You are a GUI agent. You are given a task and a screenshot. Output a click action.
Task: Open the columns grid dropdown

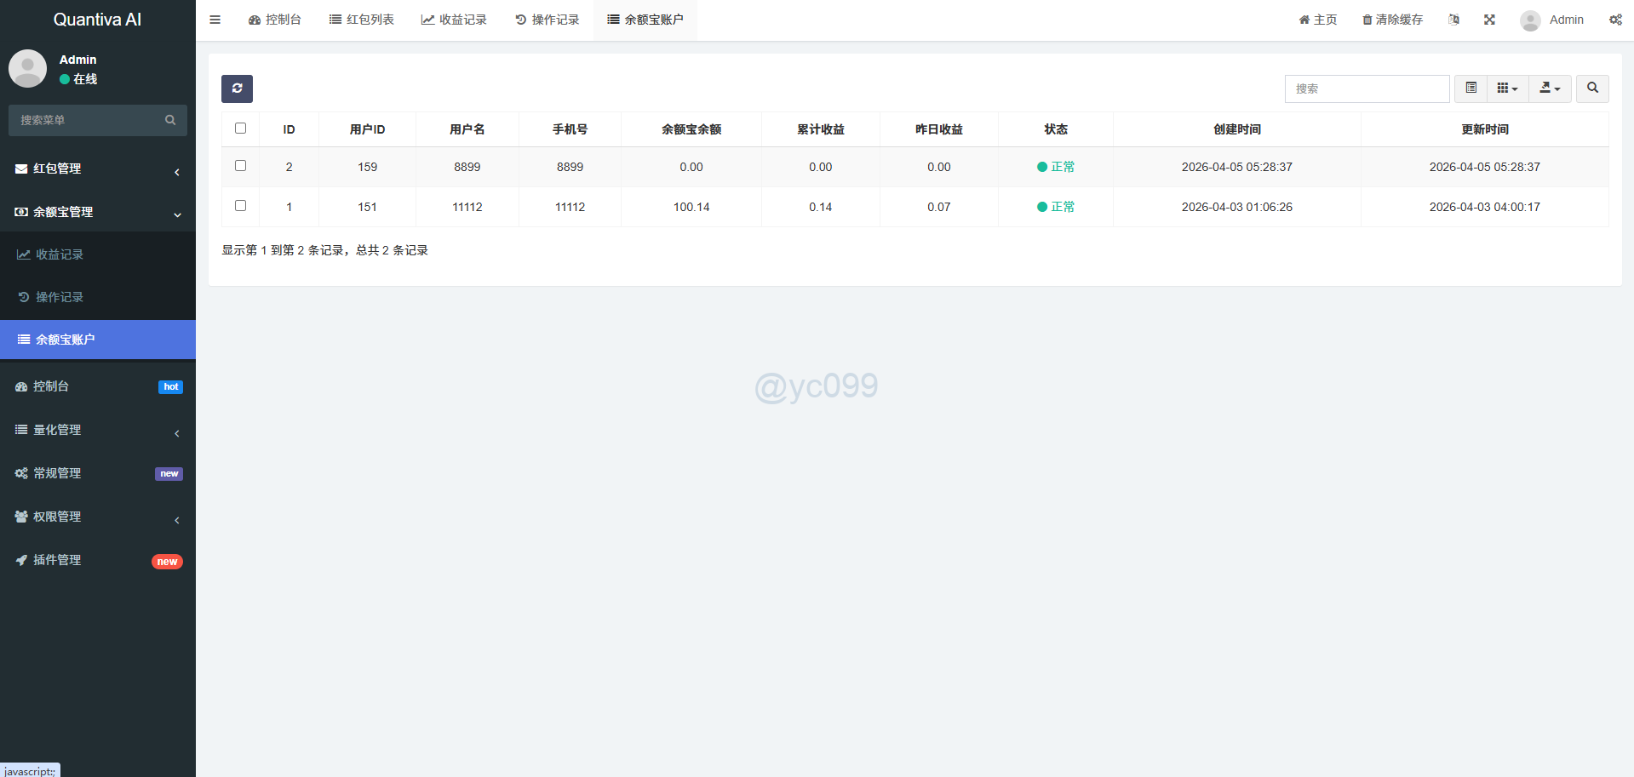[x=1507, y=89]
